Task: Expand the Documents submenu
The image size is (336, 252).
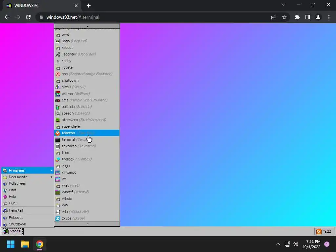Action: tap(28, 177)
